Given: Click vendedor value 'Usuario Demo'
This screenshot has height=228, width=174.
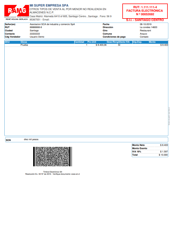Looking at the screenshot, I should coord(37,37).
